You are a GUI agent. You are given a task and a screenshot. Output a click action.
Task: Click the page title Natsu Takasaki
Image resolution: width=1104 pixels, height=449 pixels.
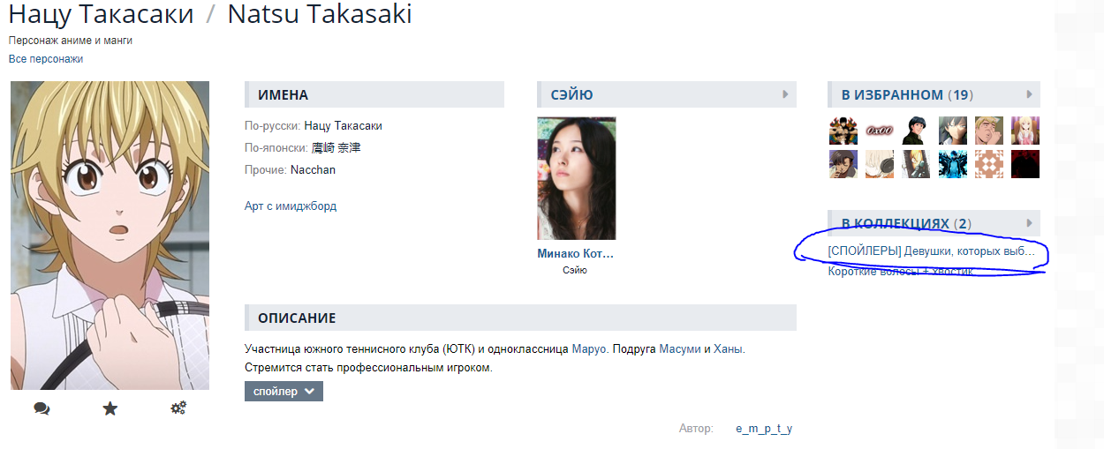pos(320,14)
